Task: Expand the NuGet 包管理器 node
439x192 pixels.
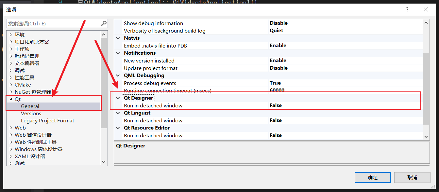Action: tap(11, 92)
